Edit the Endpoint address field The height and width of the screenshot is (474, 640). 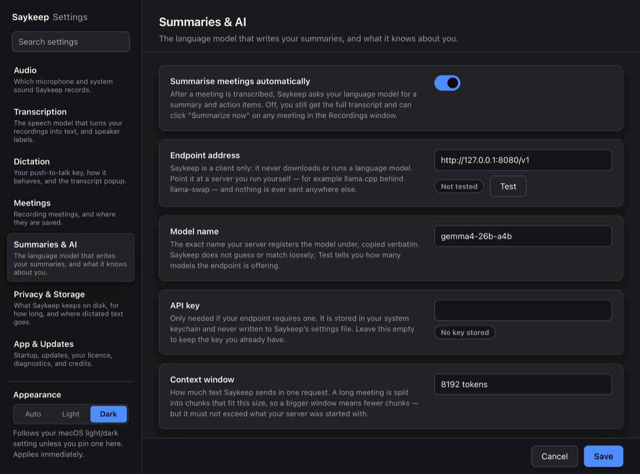[523, 160]
